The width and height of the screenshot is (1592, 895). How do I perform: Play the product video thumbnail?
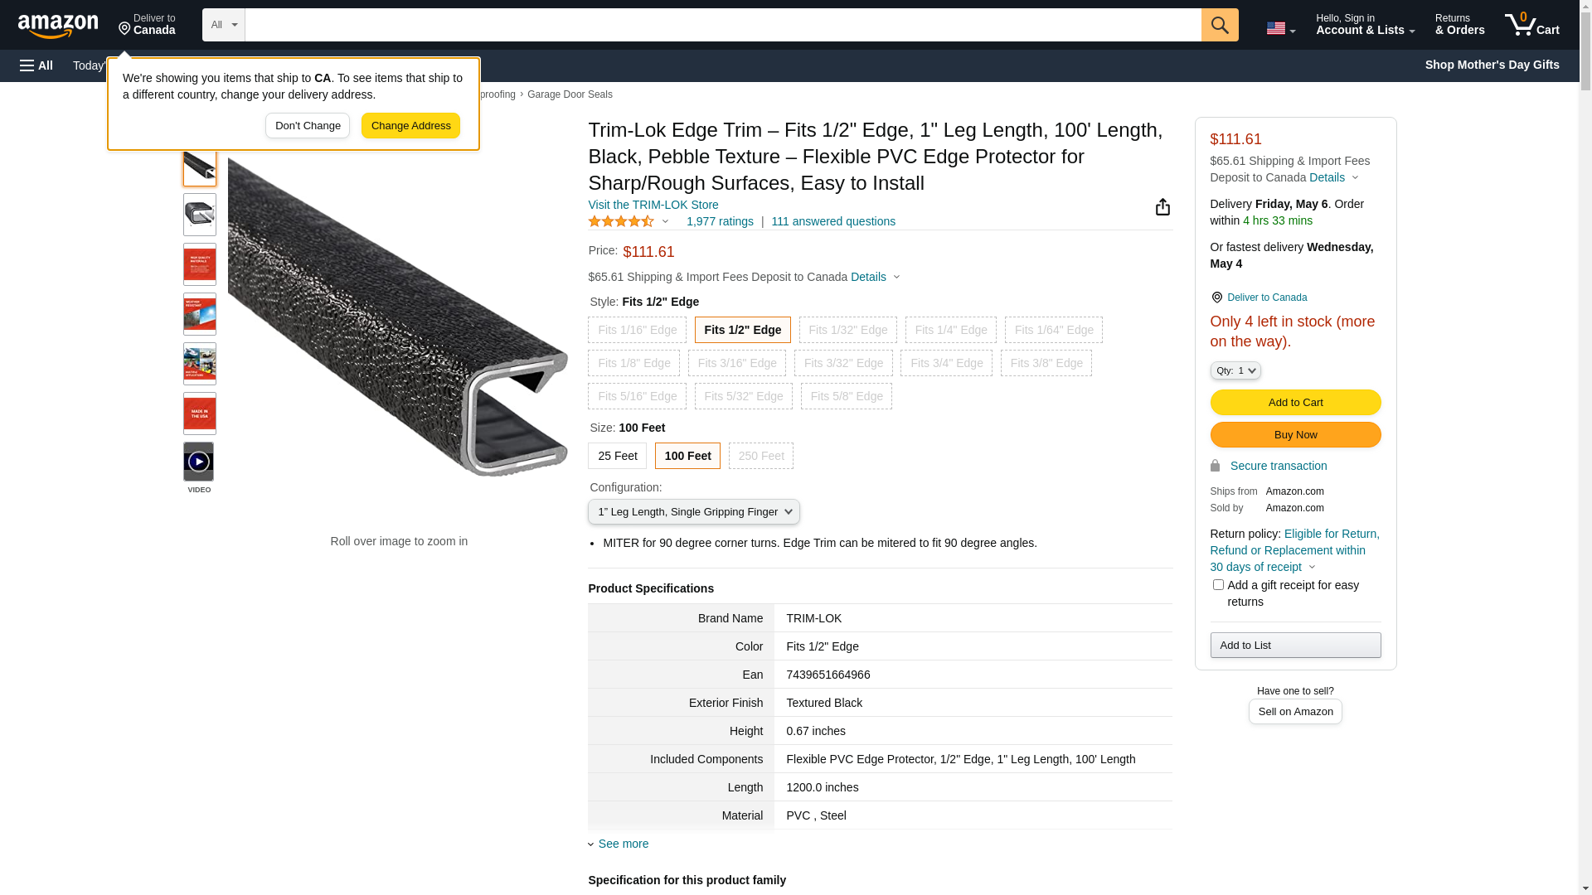[199, 462]
